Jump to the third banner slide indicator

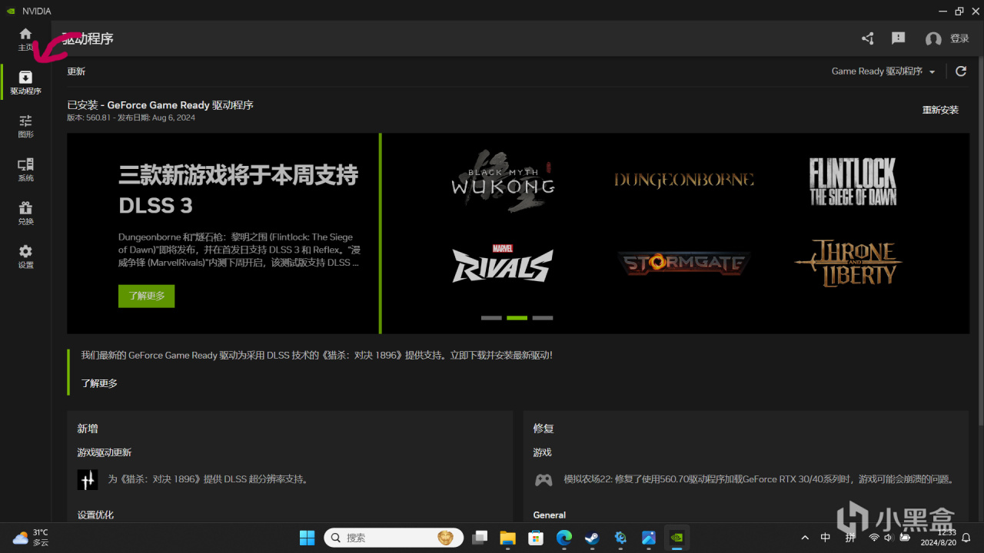coord(543,317)
